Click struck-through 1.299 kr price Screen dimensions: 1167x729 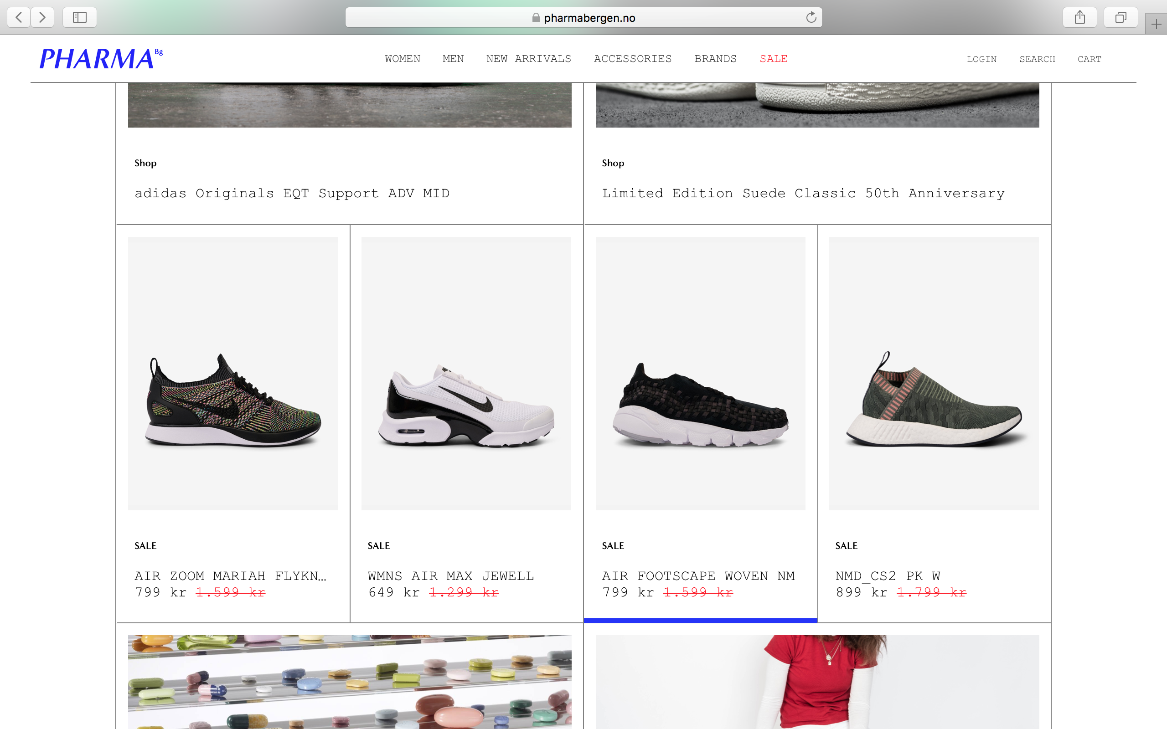tap(464, 592)
